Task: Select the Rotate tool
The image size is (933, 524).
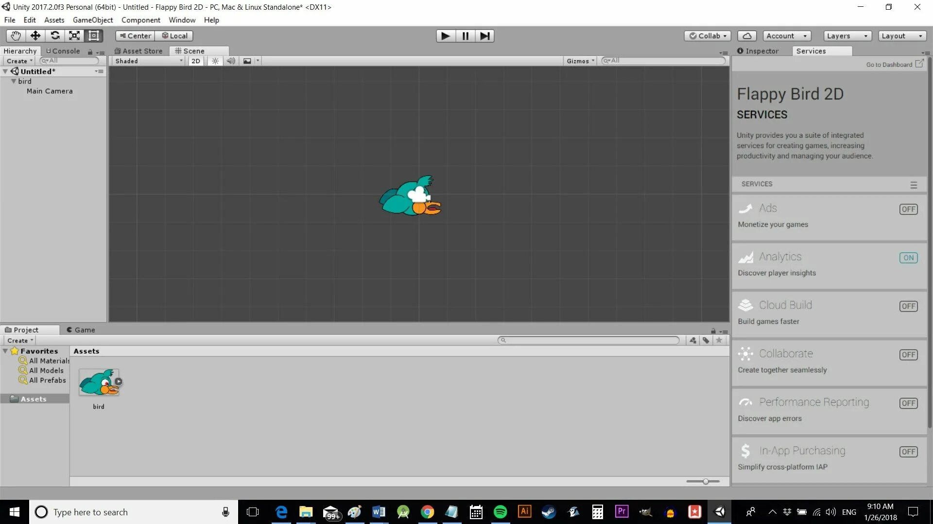Action: pyautogui.click(x=55, y=36)
